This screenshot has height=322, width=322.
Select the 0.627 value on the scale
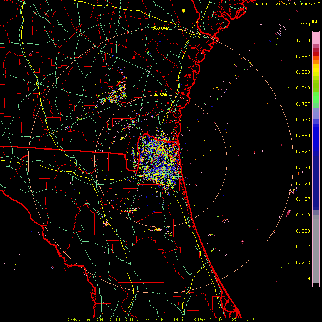pyautogui.click(x=303, y=152)
